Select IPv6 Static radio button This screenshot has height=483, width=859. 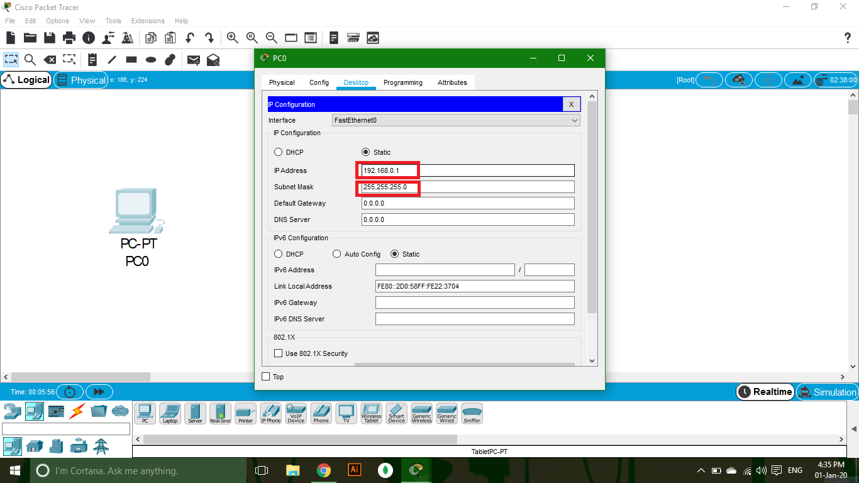pos(395,254)
